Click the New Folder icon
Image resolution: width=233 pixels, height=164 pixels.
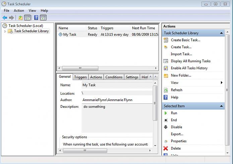166,76
